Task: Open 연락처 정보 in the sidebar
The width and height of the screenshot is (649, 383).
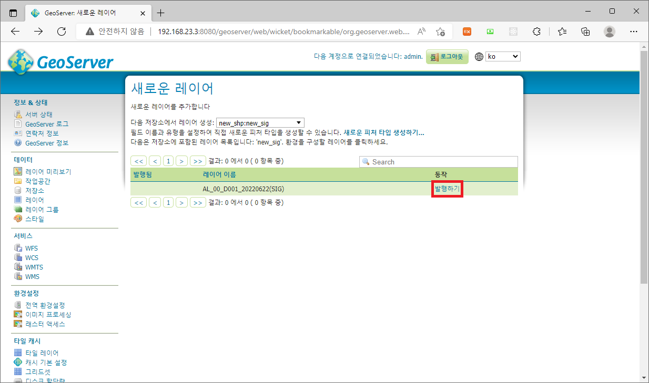Action: pyautogui.click(x=42, y=133)
